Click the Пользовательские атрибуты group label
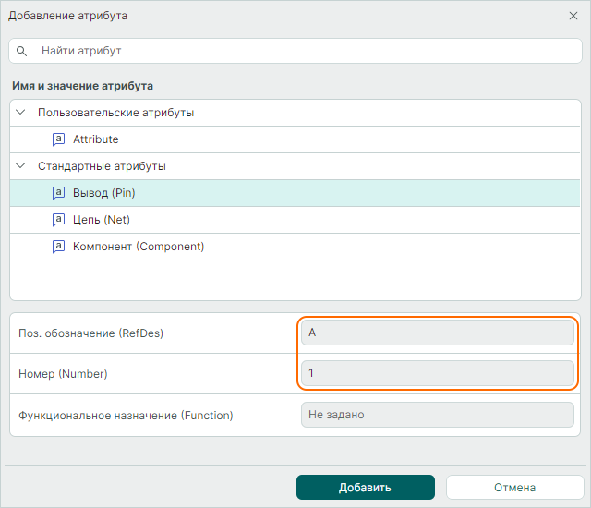Viewport: 591px width, 508px height. [115, 113]
